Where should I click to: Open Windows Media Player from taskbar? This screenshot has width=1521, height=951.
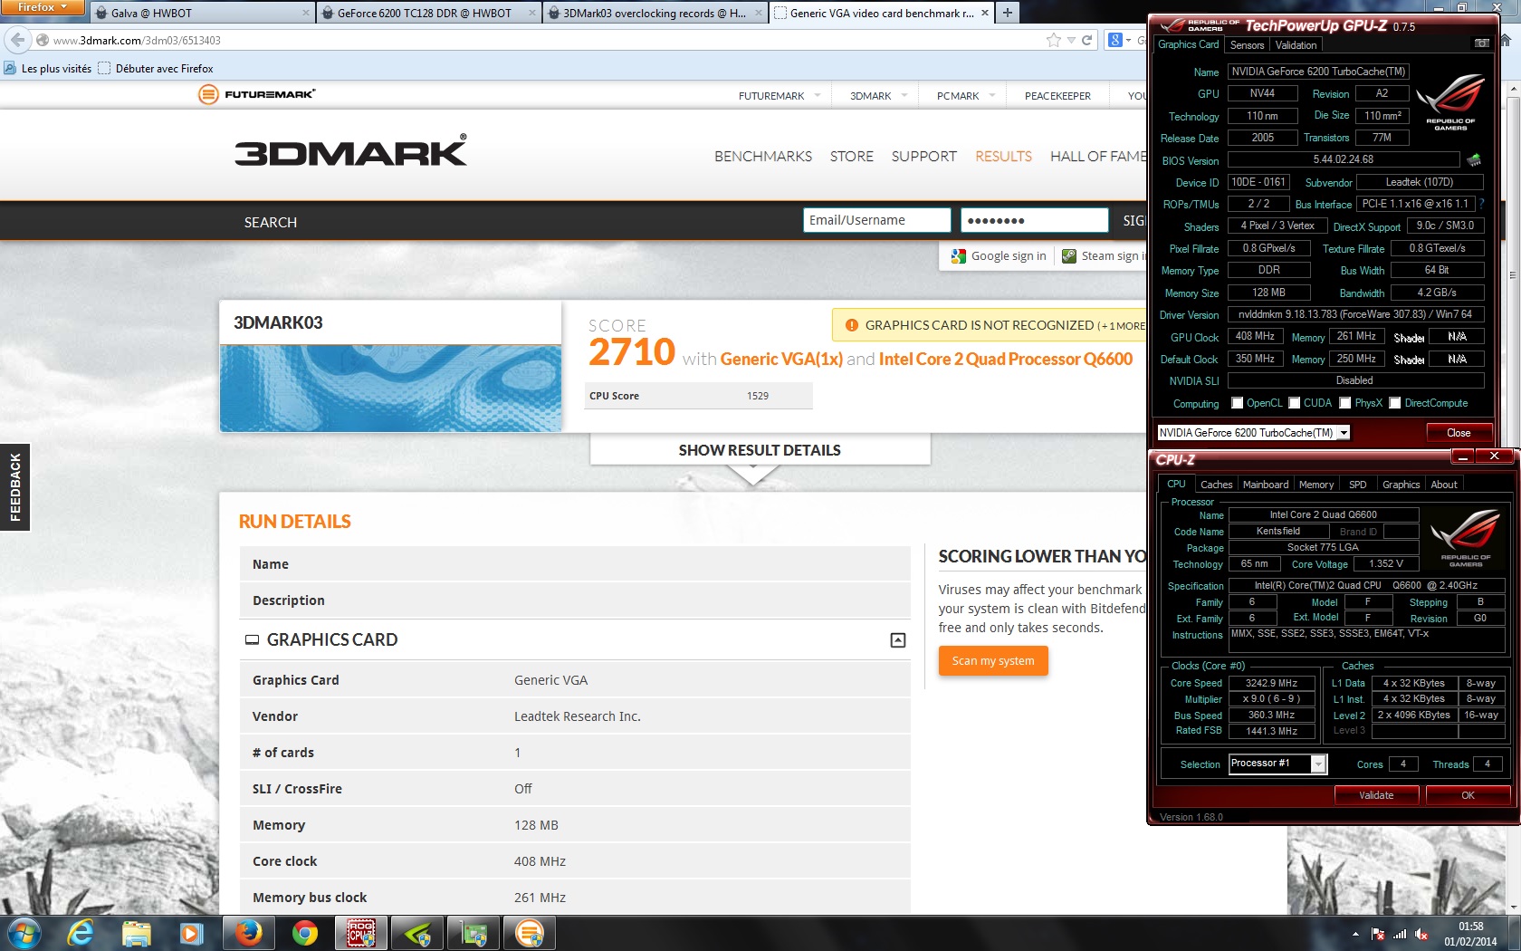(191, 933)
